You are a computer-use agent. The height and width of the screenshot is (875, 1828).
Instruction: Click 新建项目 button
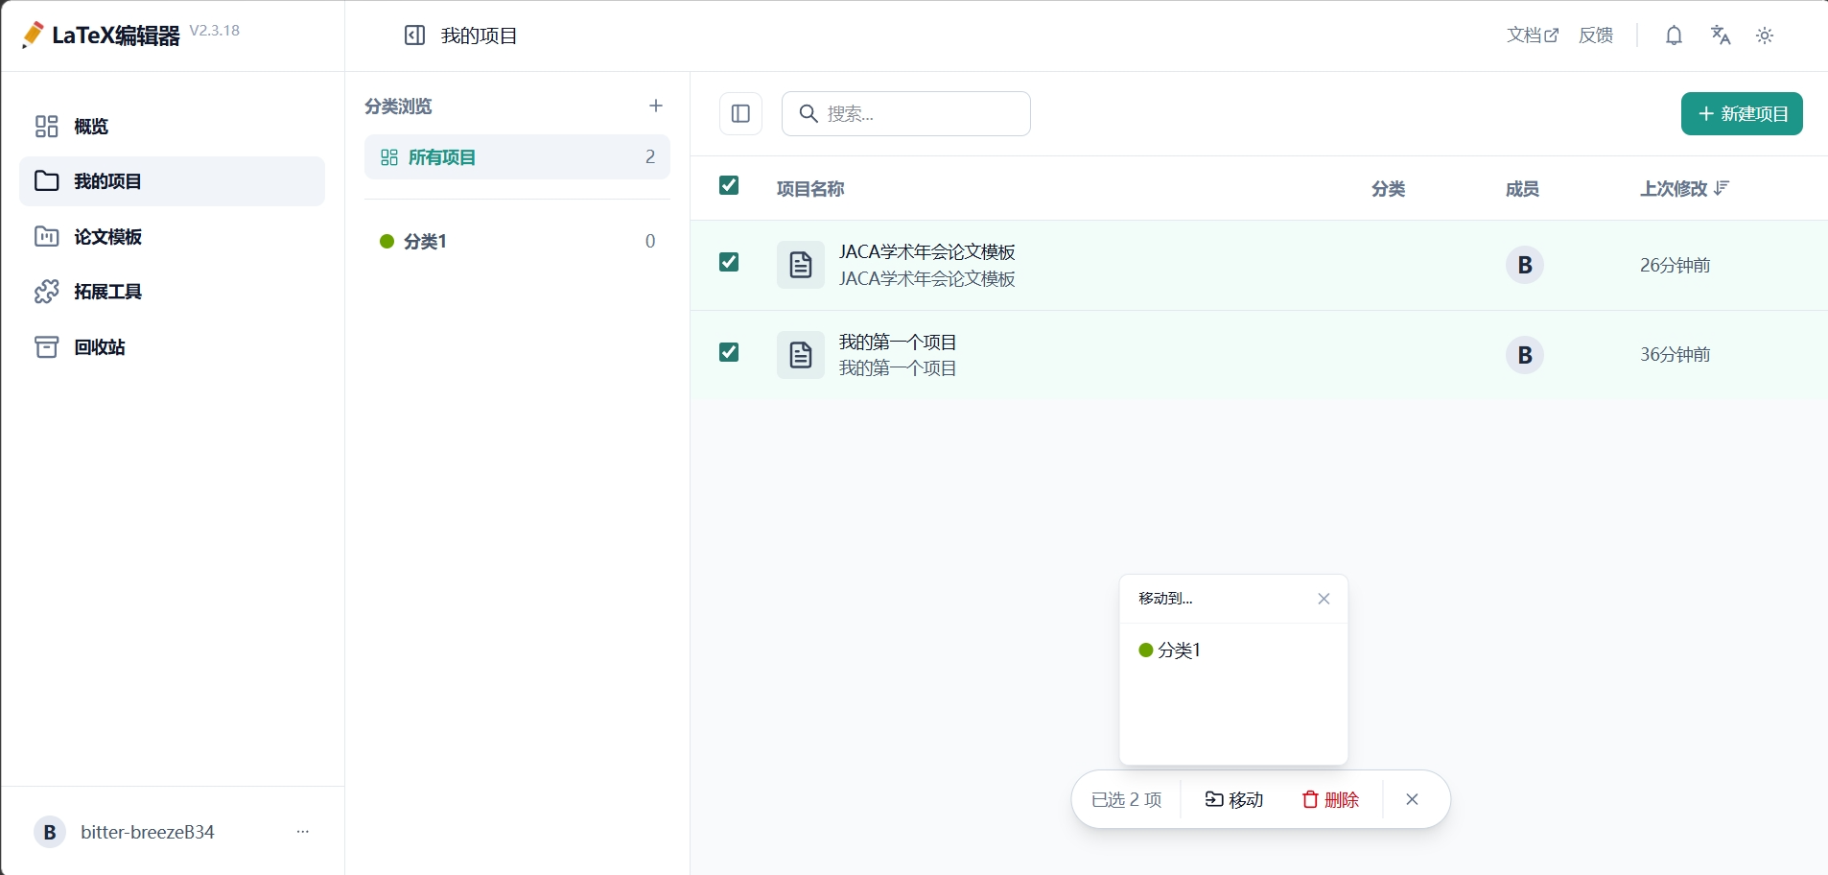pyautogui.click(x=1742, y=114)
